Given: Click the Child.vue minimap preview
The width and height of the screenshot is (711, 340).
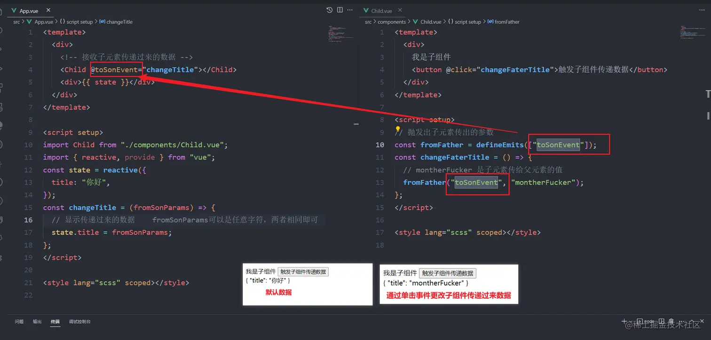Looking at the screenshot, I should coord(692,32).
